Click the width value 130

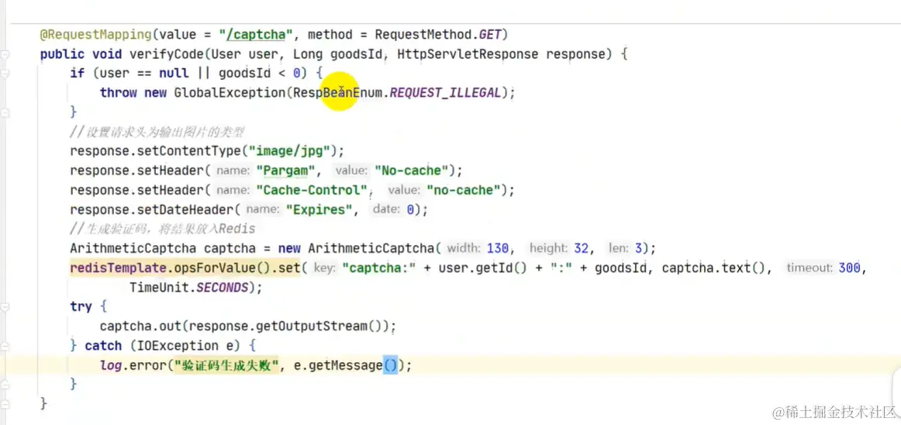point(498,248)
